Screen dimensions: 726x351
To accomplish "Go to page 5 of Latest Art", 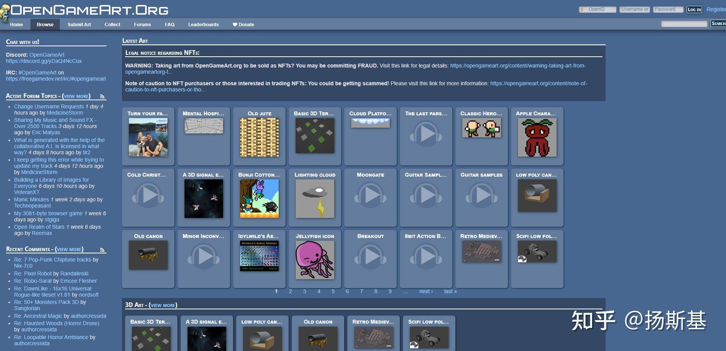I will pyautogui.click(x=333, y=291).
